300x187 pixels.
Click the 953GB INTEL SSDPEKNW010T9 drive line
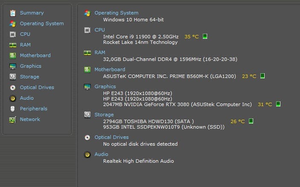164,127
